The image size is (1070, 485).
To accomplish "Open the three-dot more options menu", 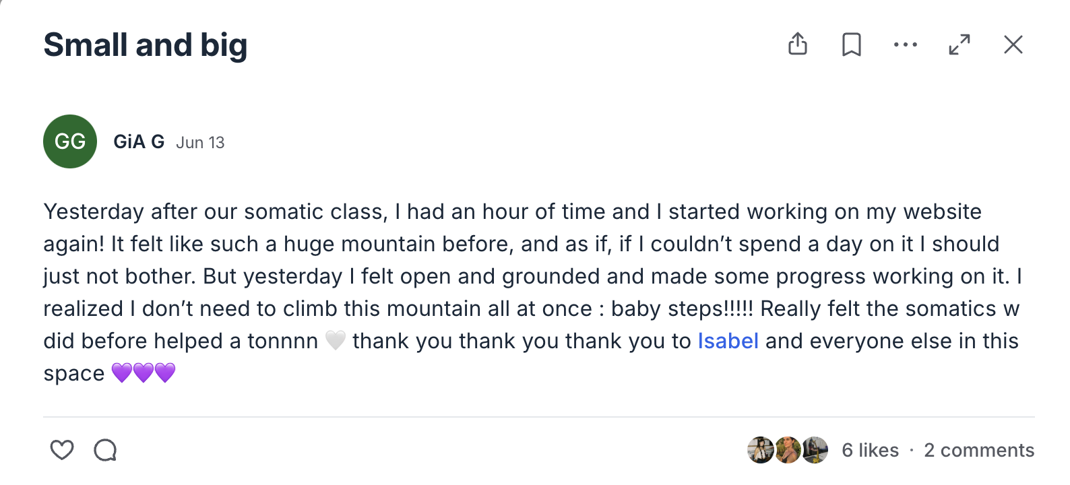I will (x=906, y=44).
